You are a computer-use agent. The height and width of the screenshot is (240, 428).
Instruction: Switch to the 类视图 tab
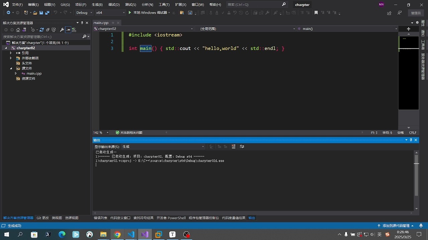[57, 218]
